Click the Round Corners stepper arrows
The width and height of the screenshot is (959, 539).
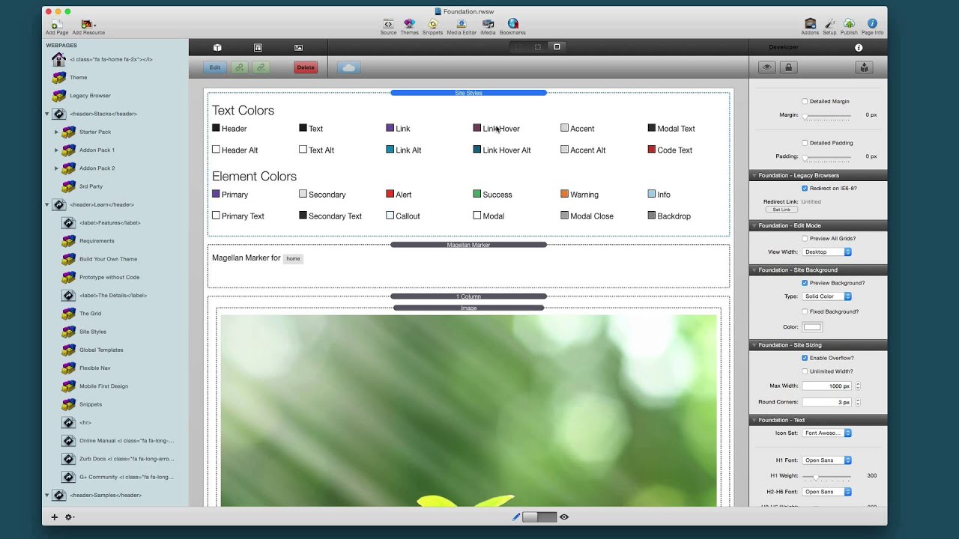click(858, 402)
